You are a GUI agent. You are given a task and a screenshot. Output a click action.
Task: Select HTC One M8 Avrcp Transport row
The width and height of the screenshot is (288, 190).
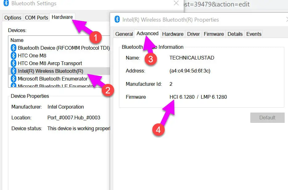click(59, 63)
